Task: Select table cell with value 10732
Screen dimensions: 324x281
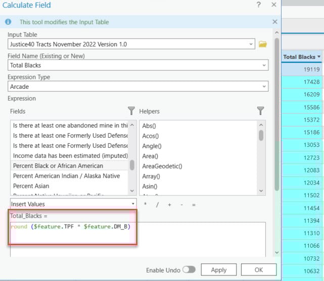Action: click(x=302, y=258)
